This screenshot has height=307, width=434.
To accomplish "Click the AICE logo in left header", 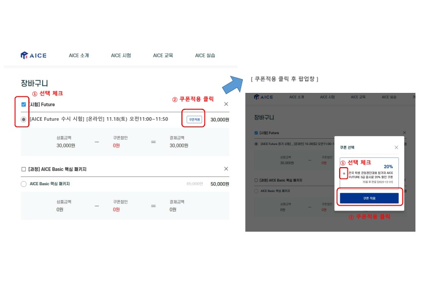I will point(33,55).
